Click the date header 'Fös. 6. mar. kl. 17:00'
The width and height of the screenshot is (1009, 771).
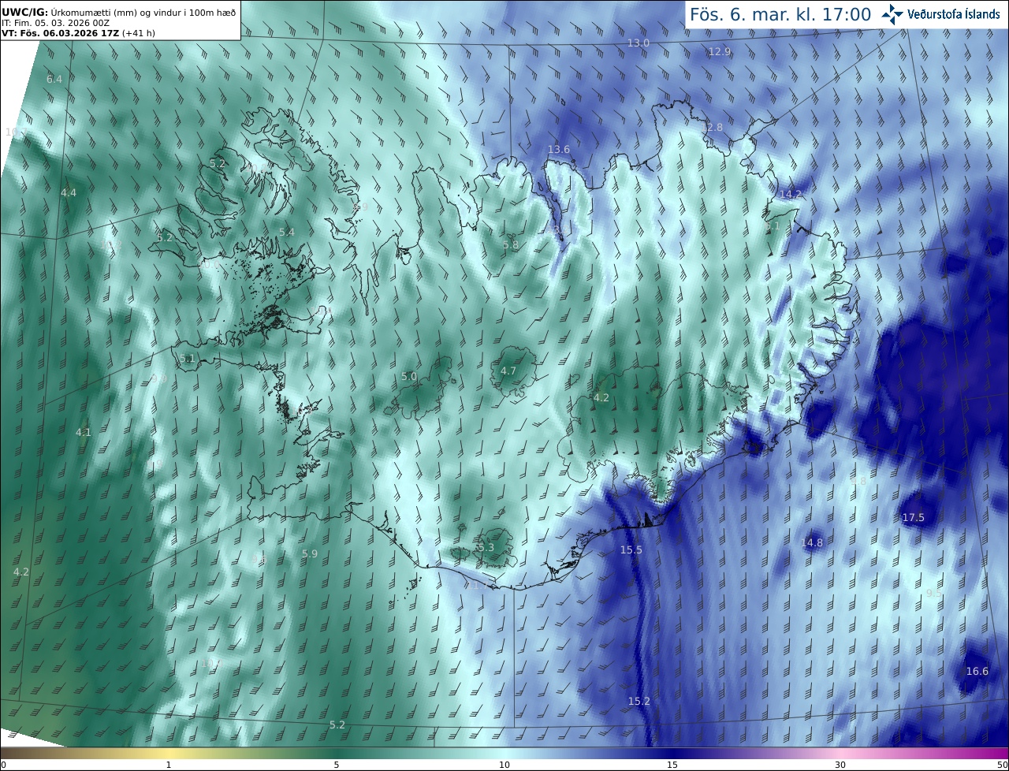[x=780, y=14]
